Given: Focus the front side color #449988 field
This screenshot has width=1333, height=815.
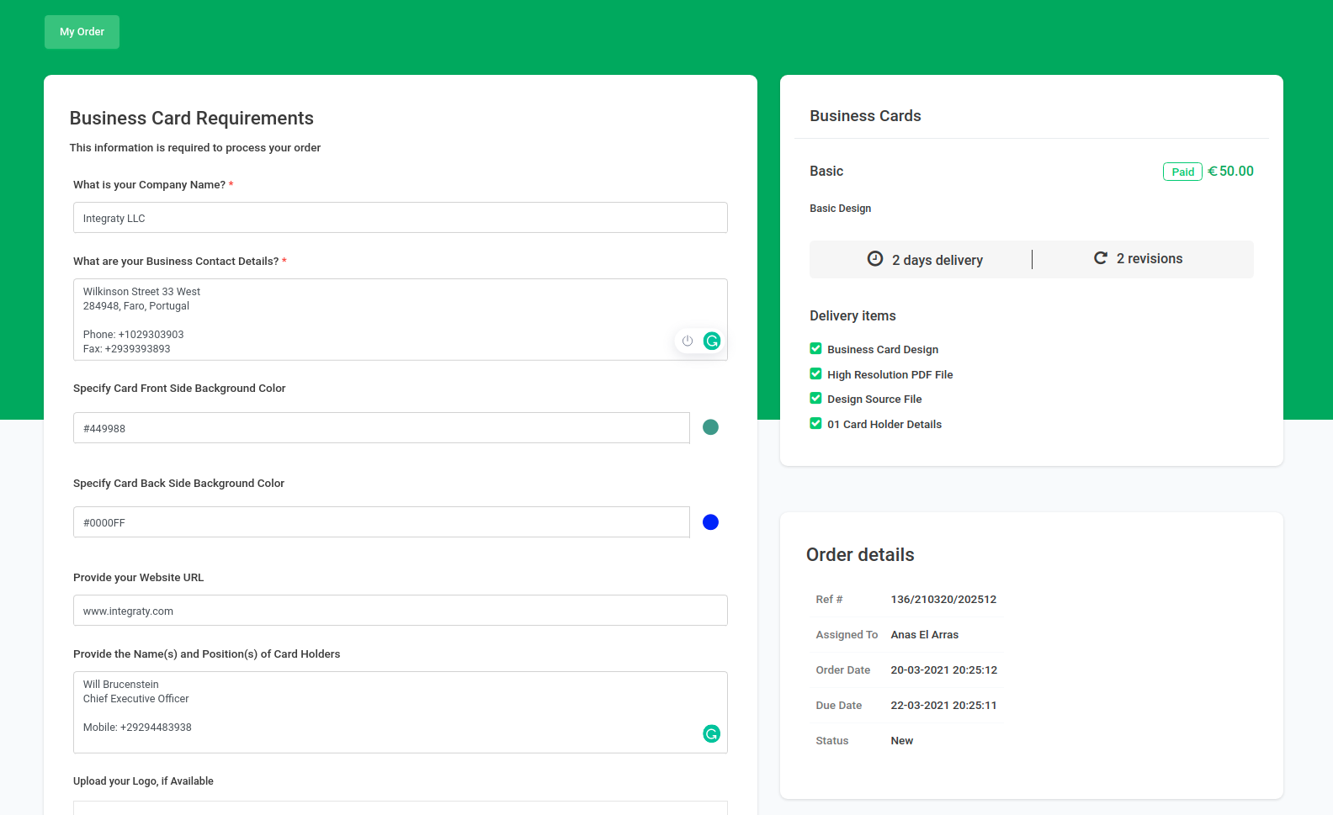Looking at the screenshot, I should tap(381, 428).
